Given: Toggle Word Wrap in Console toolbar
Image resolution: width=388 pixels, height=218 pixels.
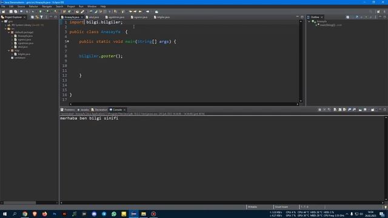Looking at the screenshot, I should [344, 110].
